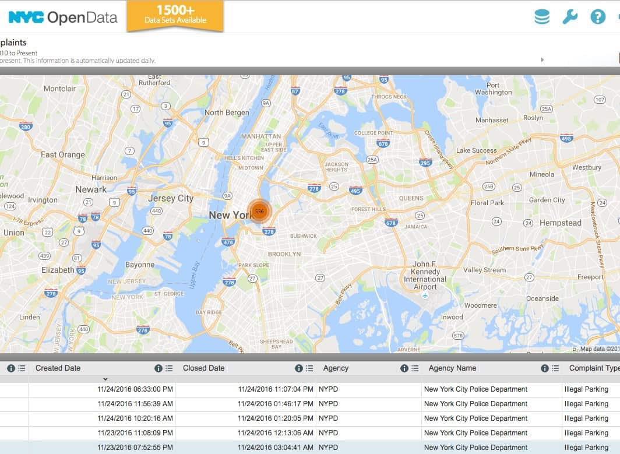Open the Closed Date column menu icon
The height and width of the screenshot is (454, 620).
tap(309, 368)
